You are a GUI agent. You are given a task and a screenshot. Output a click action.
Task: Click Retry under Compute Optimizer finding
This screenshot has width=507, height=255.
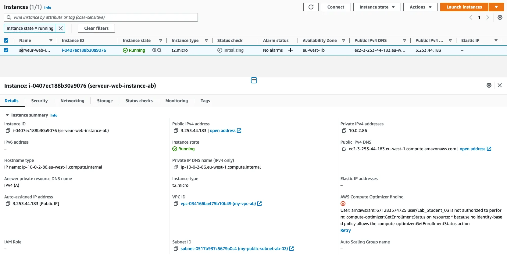point(345,230)
